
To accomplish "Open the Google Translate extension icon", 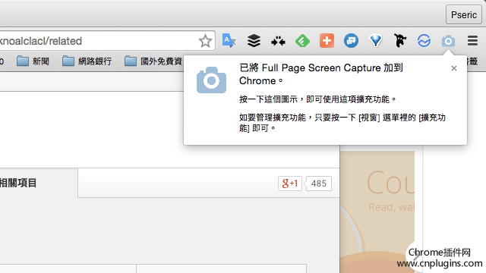I will tap(229, 40).
